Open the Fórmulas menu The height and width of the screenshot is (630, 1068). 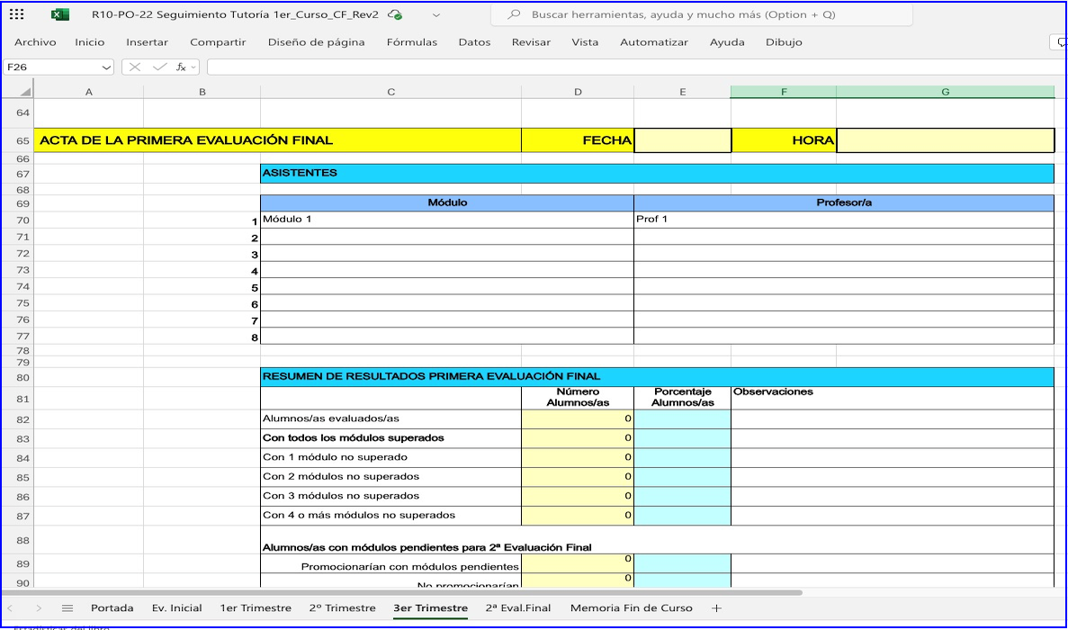click(411, 41)
